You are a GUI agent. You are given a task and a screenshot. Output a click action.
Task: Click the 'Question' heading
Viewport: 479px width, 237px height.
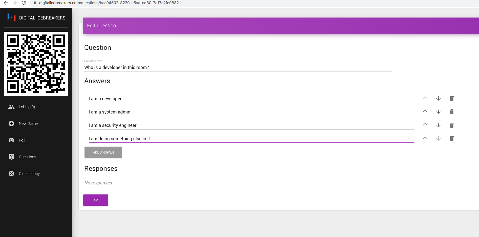tap(98, 48)
